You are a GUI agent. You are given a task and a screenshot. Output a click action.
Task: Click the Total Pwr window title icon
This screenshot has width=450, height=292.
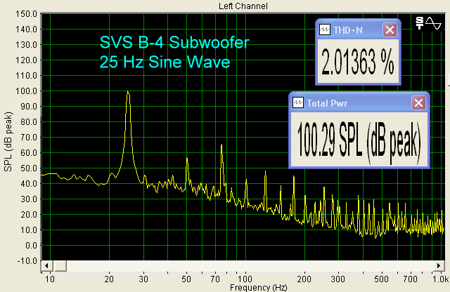click(297, 102)
